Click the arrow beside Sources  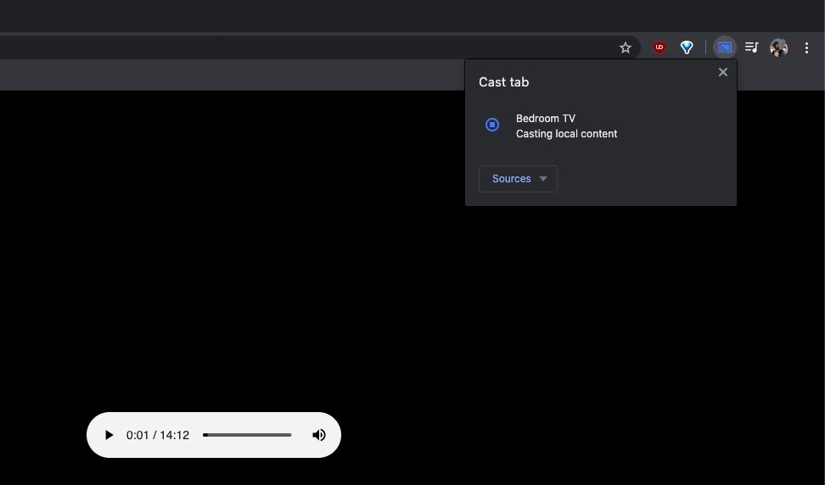543,179
